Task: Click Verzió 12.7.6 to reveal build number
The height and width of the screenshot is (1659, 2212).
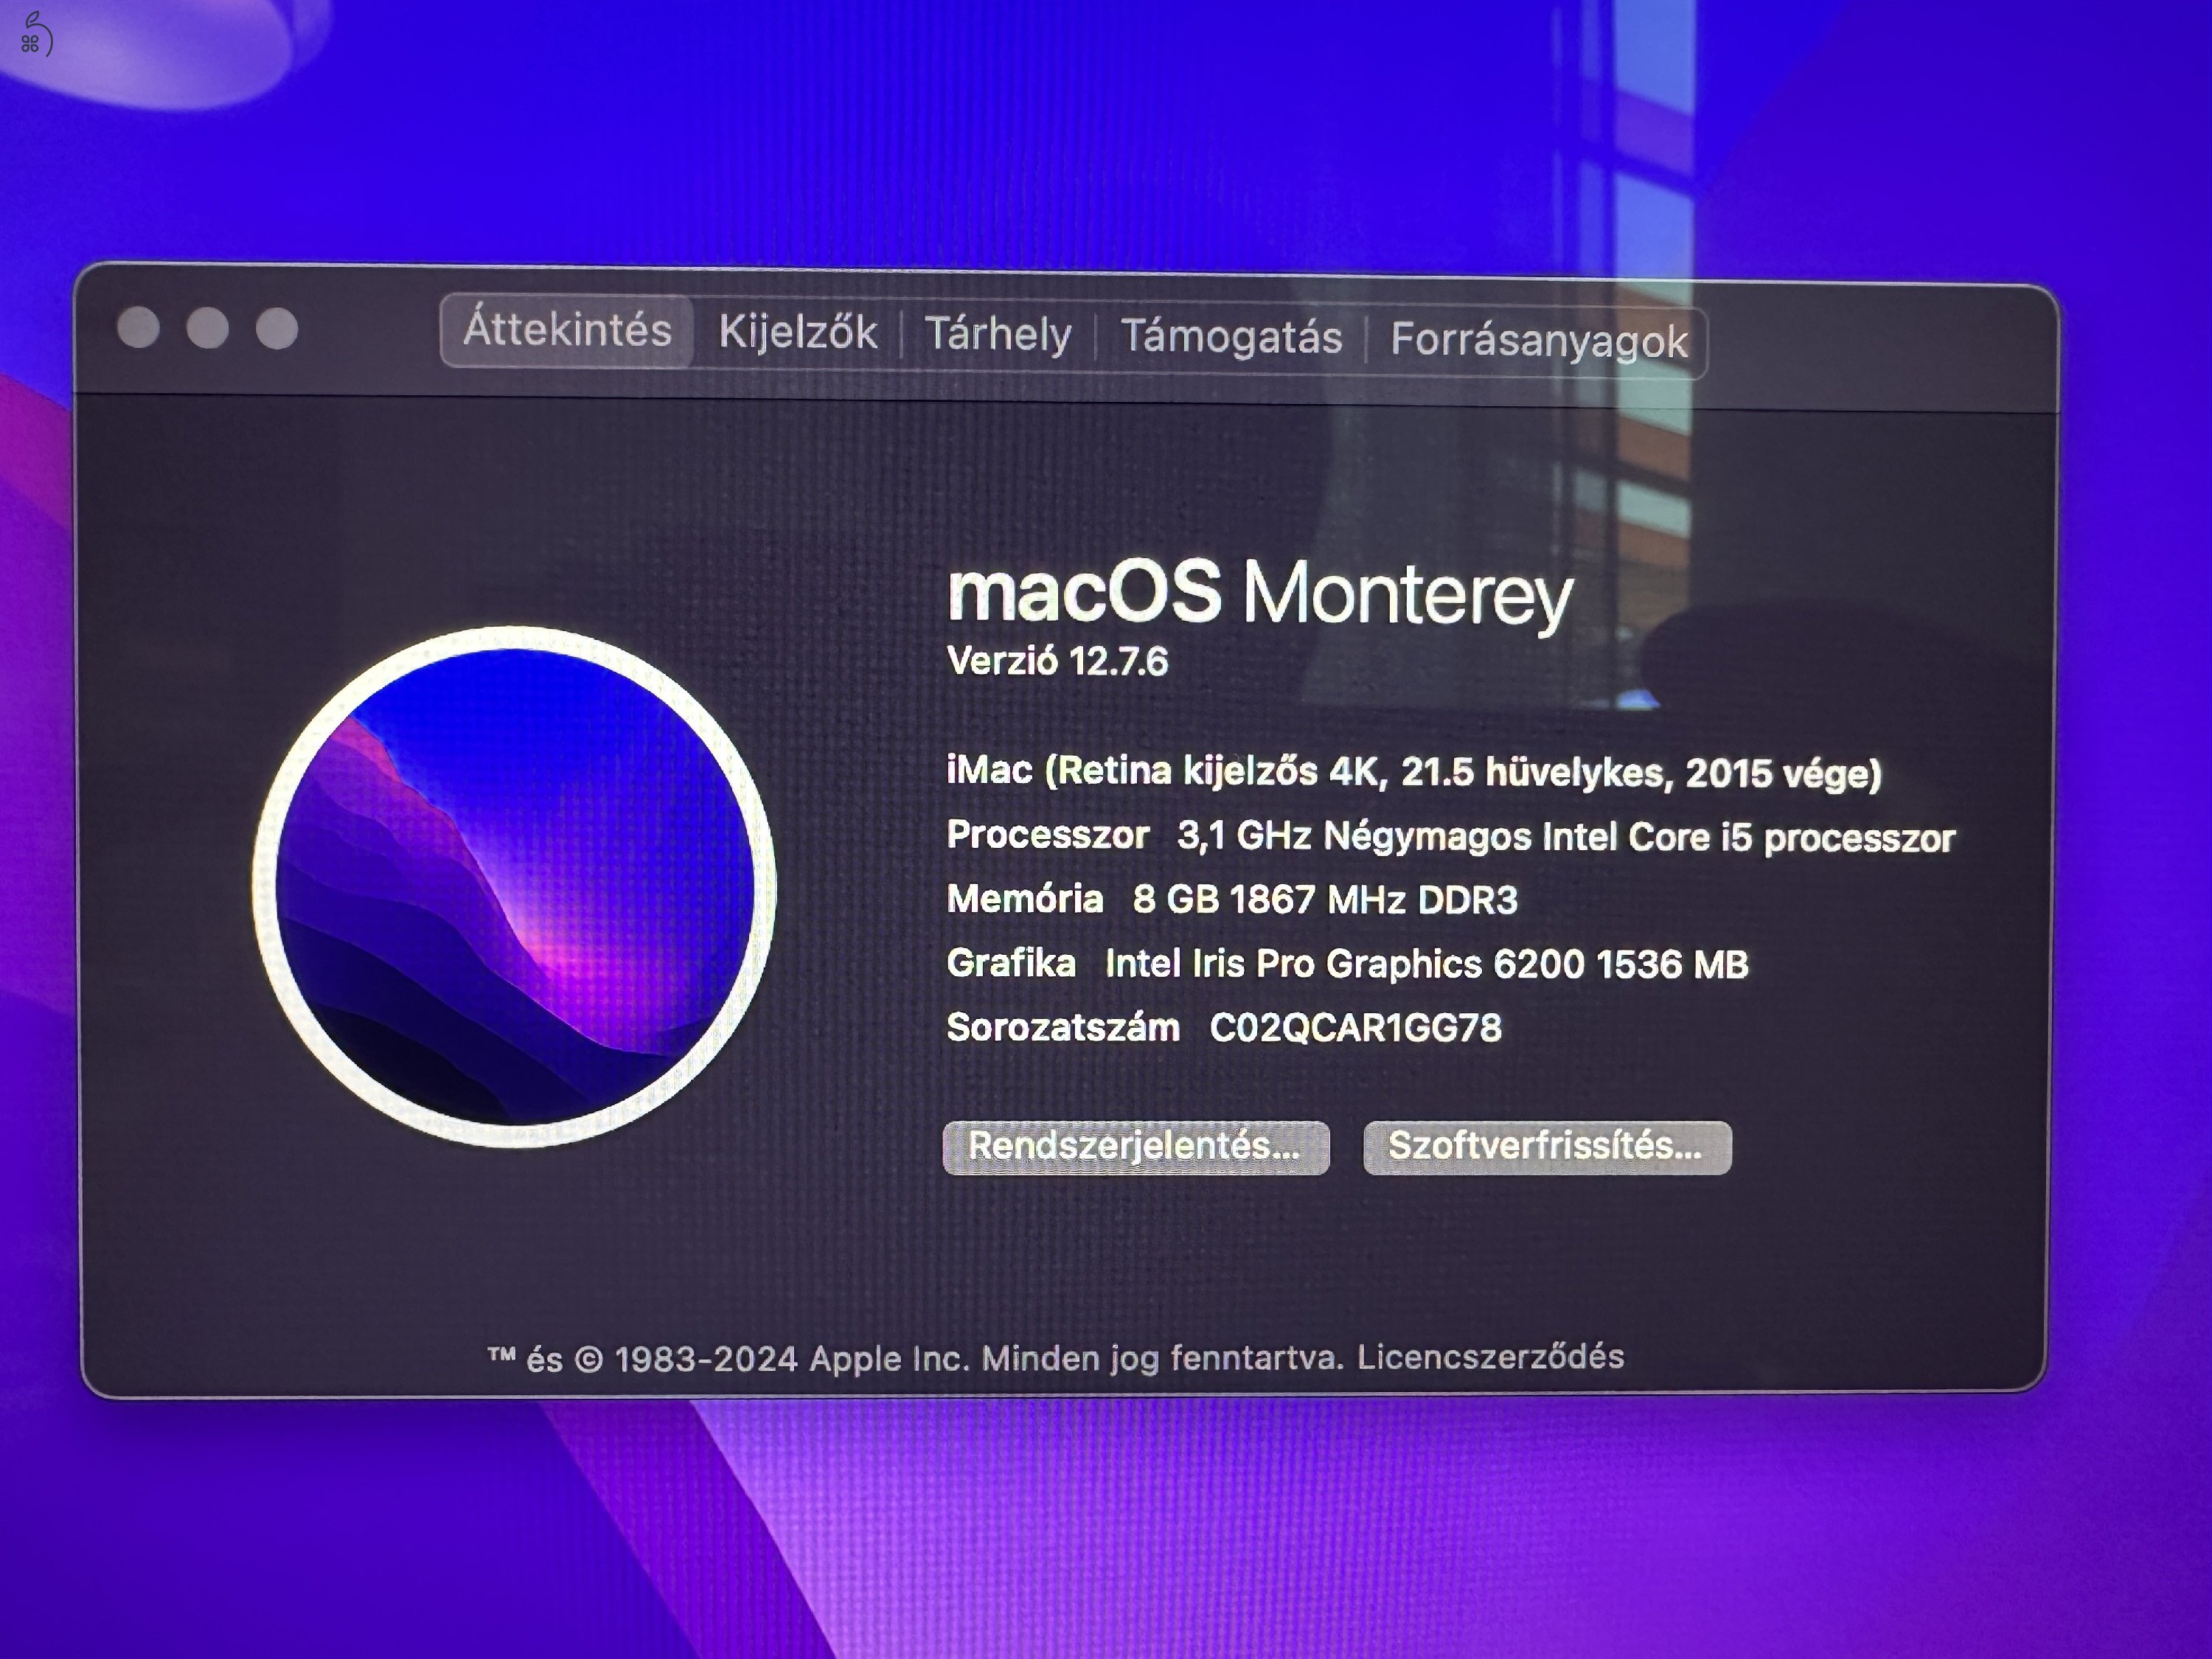Action: [1057, 662]
